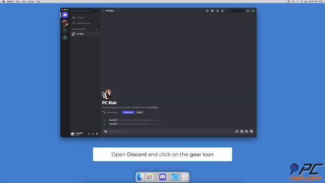
Task: Open the Help menu in menu bar
Action: click(x=39, y=2)
